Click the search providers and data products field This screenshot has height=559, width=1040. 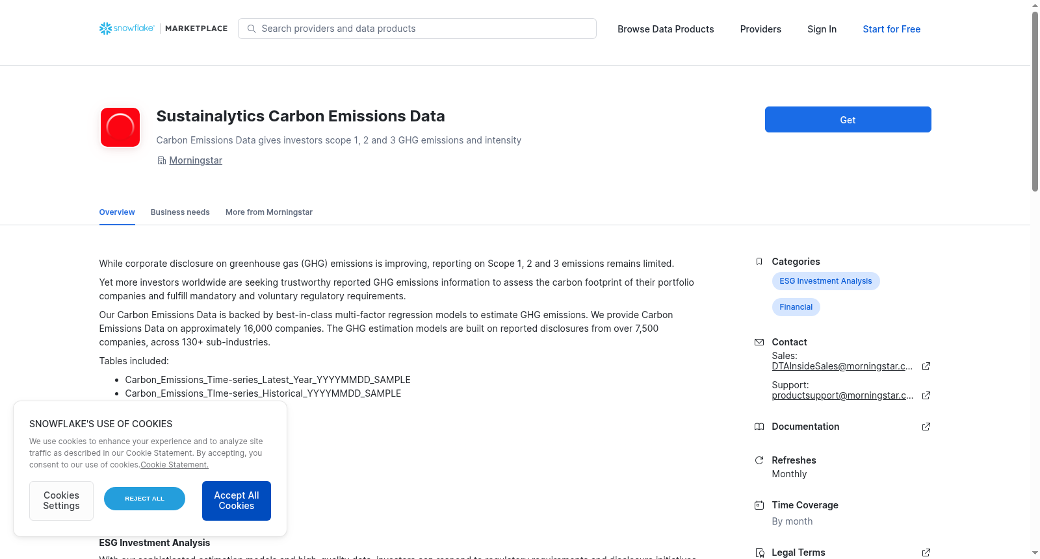click(x=417, y=29)
